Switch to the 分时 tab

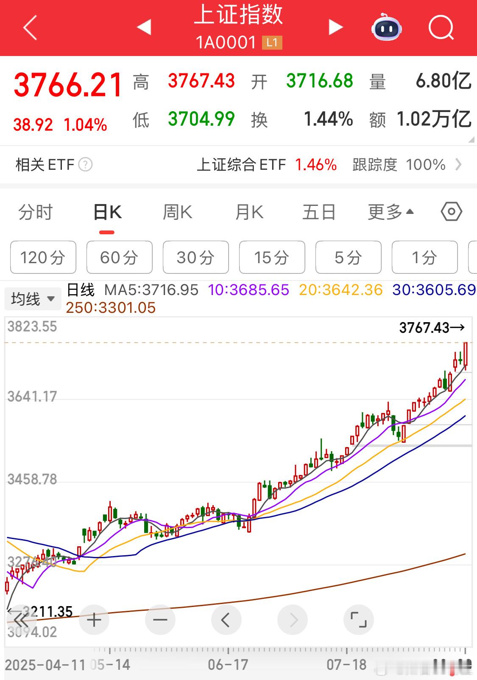36,212
